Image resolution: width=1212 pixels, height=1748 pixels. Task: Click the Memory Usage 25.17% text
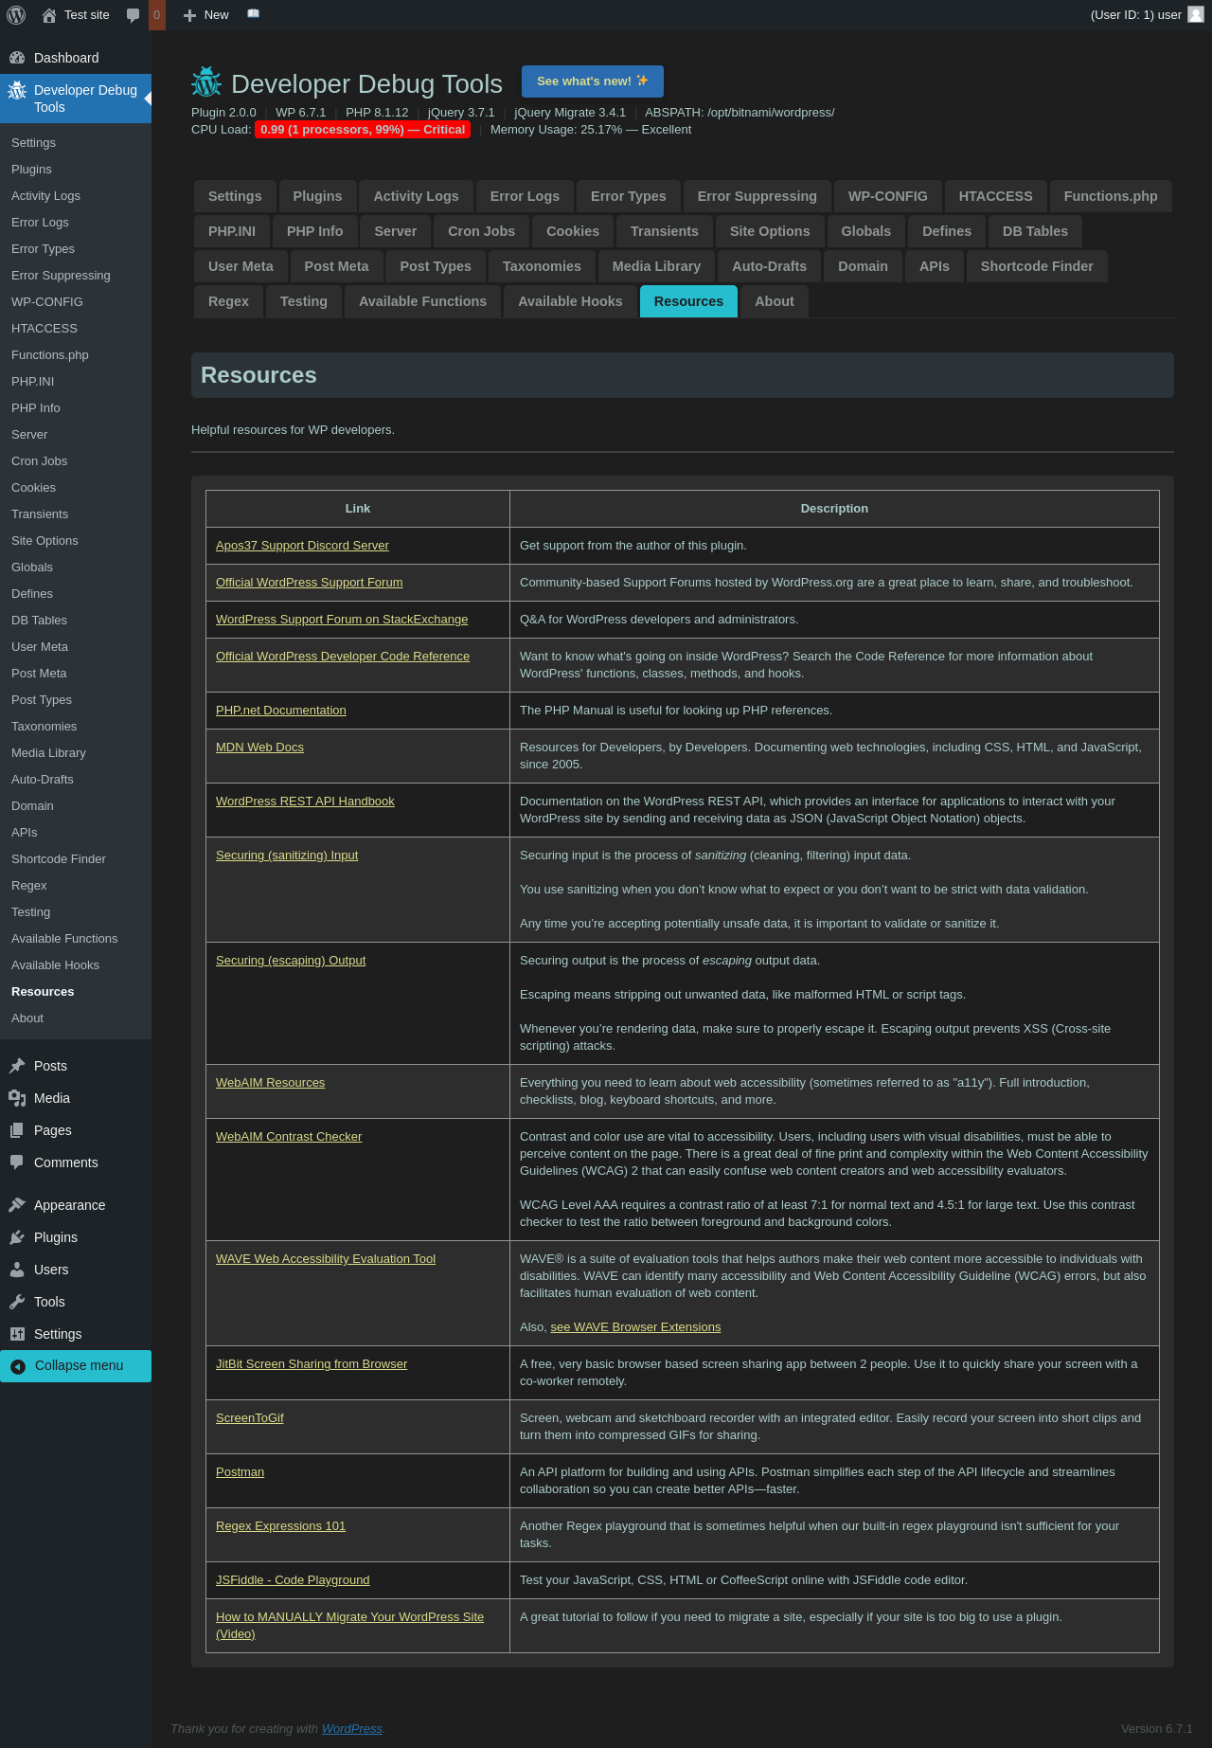pos(591,130)
